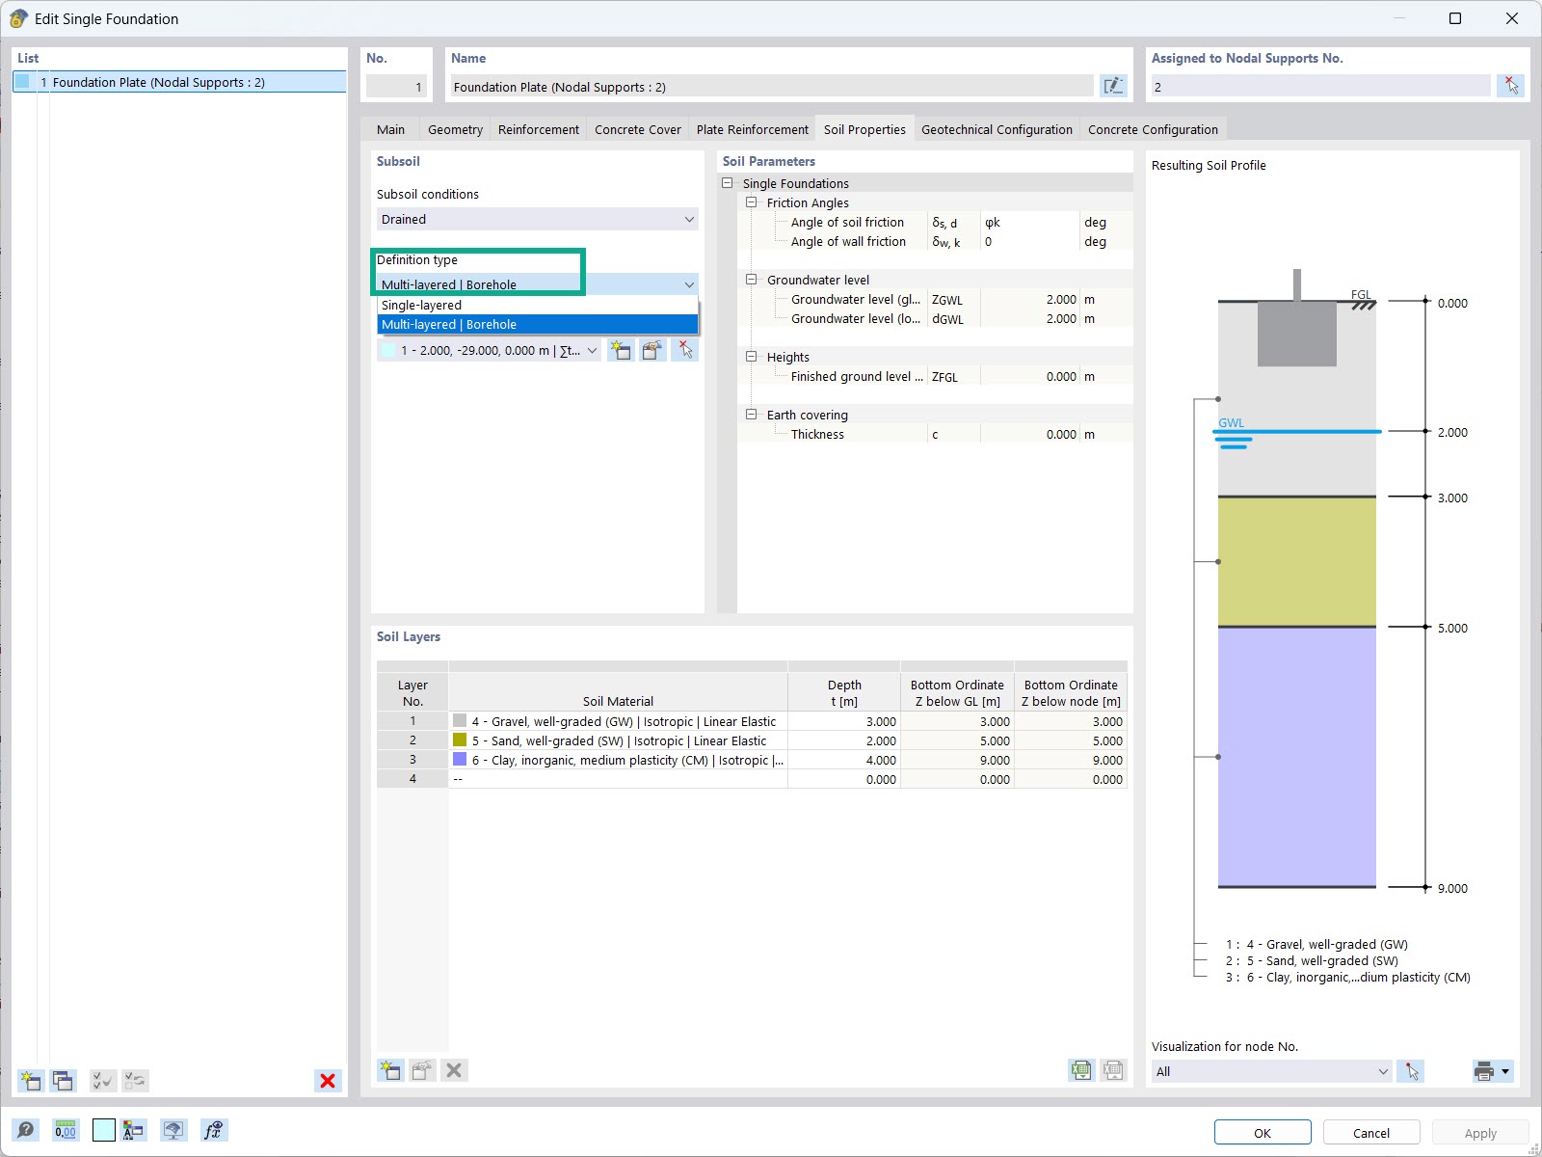Open the Geotechnical Configuration tab
1542x1157 pixels.
(x=997, y=129)
